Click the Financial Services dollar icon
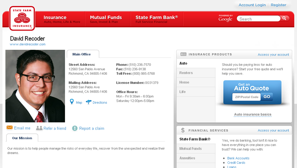Viewport: 297px width, 168px height. click(183, 130)
